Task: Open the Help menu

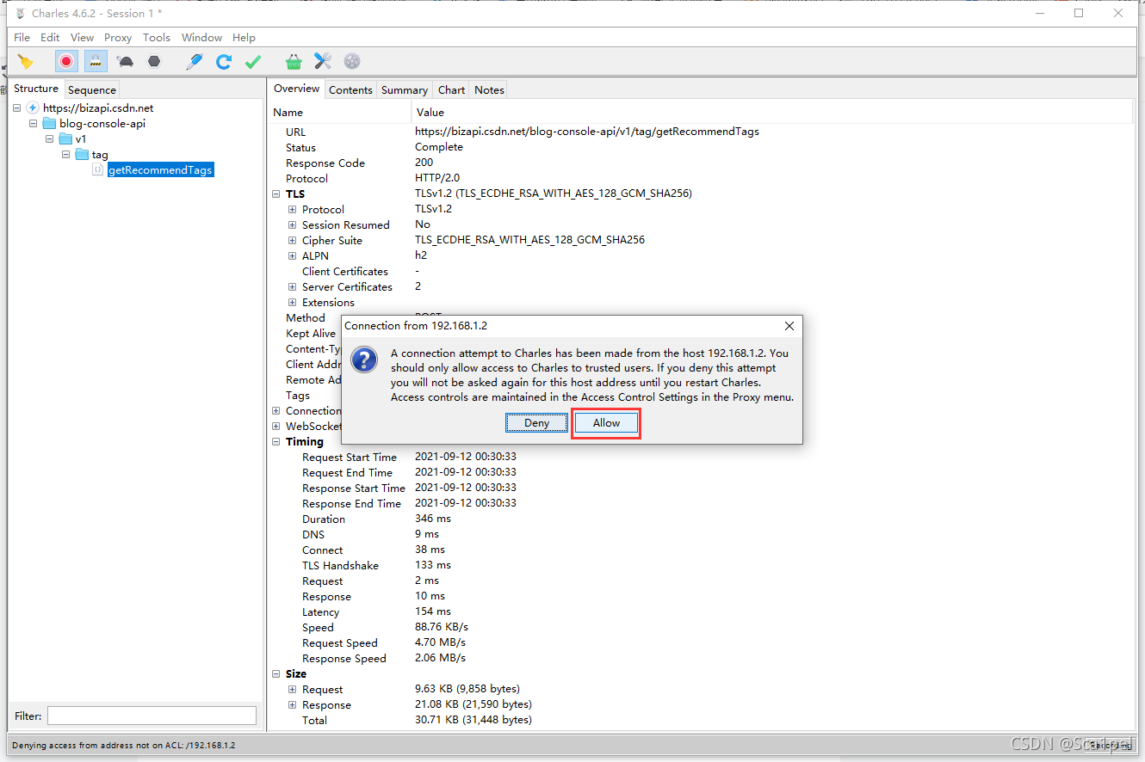Action: pyautogui.click(x=244, y=37)
